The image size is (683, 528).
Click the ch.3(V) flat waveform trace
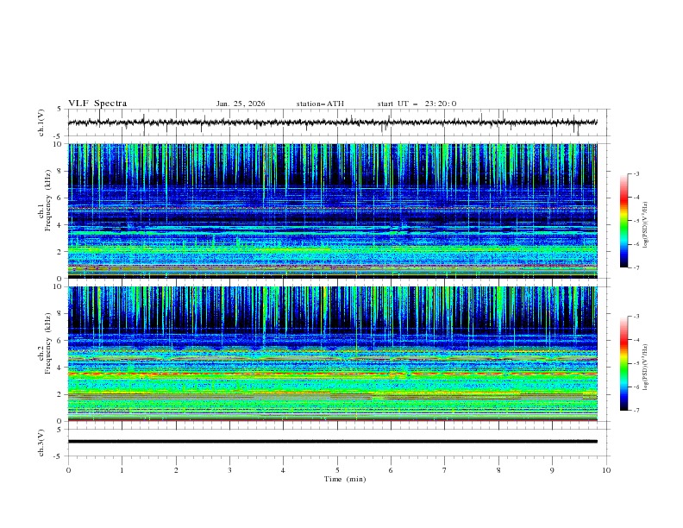(333, 442)
